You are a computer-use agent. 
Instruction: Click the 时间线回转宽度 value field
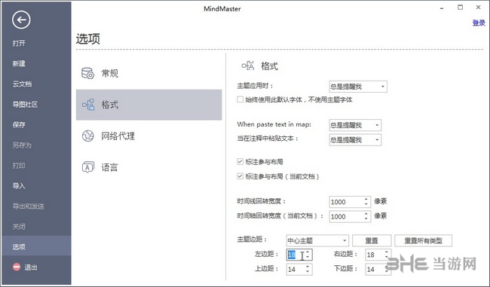345,202
